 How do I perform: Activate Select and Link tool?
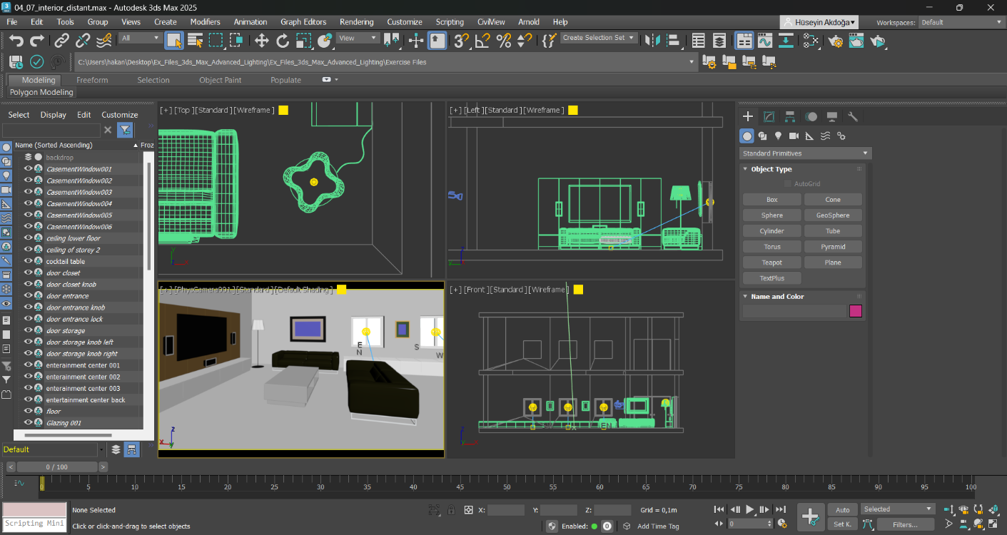pyautogui.click(x=63, y=41)
